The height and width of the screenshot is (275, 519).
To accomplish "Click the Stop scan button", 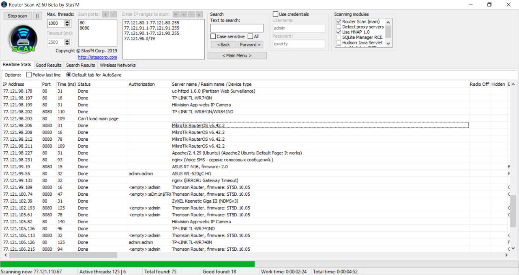I will pos(17,16).
